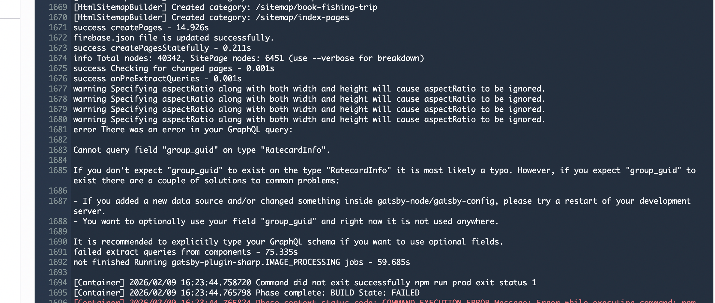Click the 'npm run prod exit status 1' line
The height and width of the screenshot is (303, 715).
coord(304,283)
